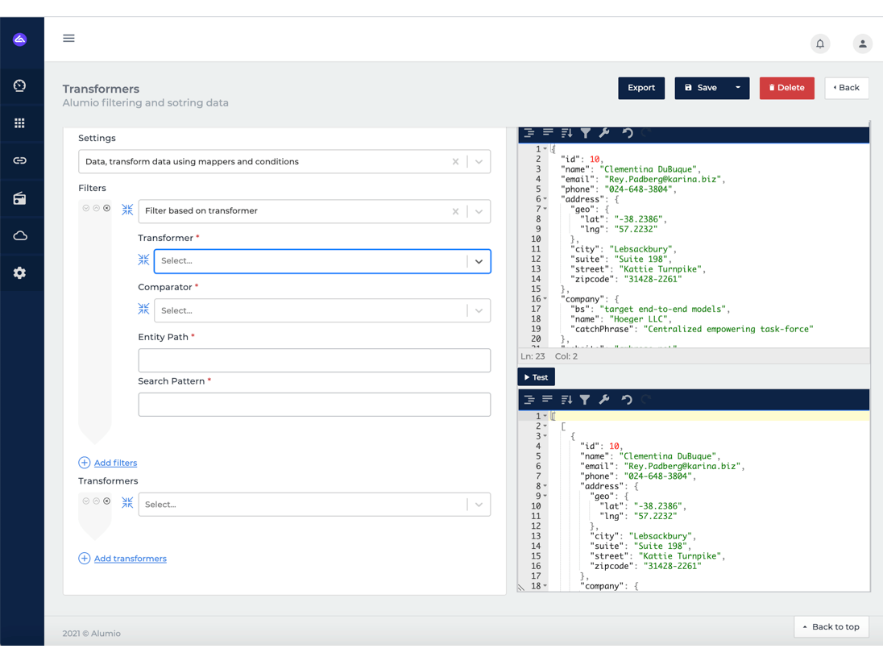
Task: Collapse icon beside Filter based on transformer
Action: pyautogui.click(x=127, y=210)
